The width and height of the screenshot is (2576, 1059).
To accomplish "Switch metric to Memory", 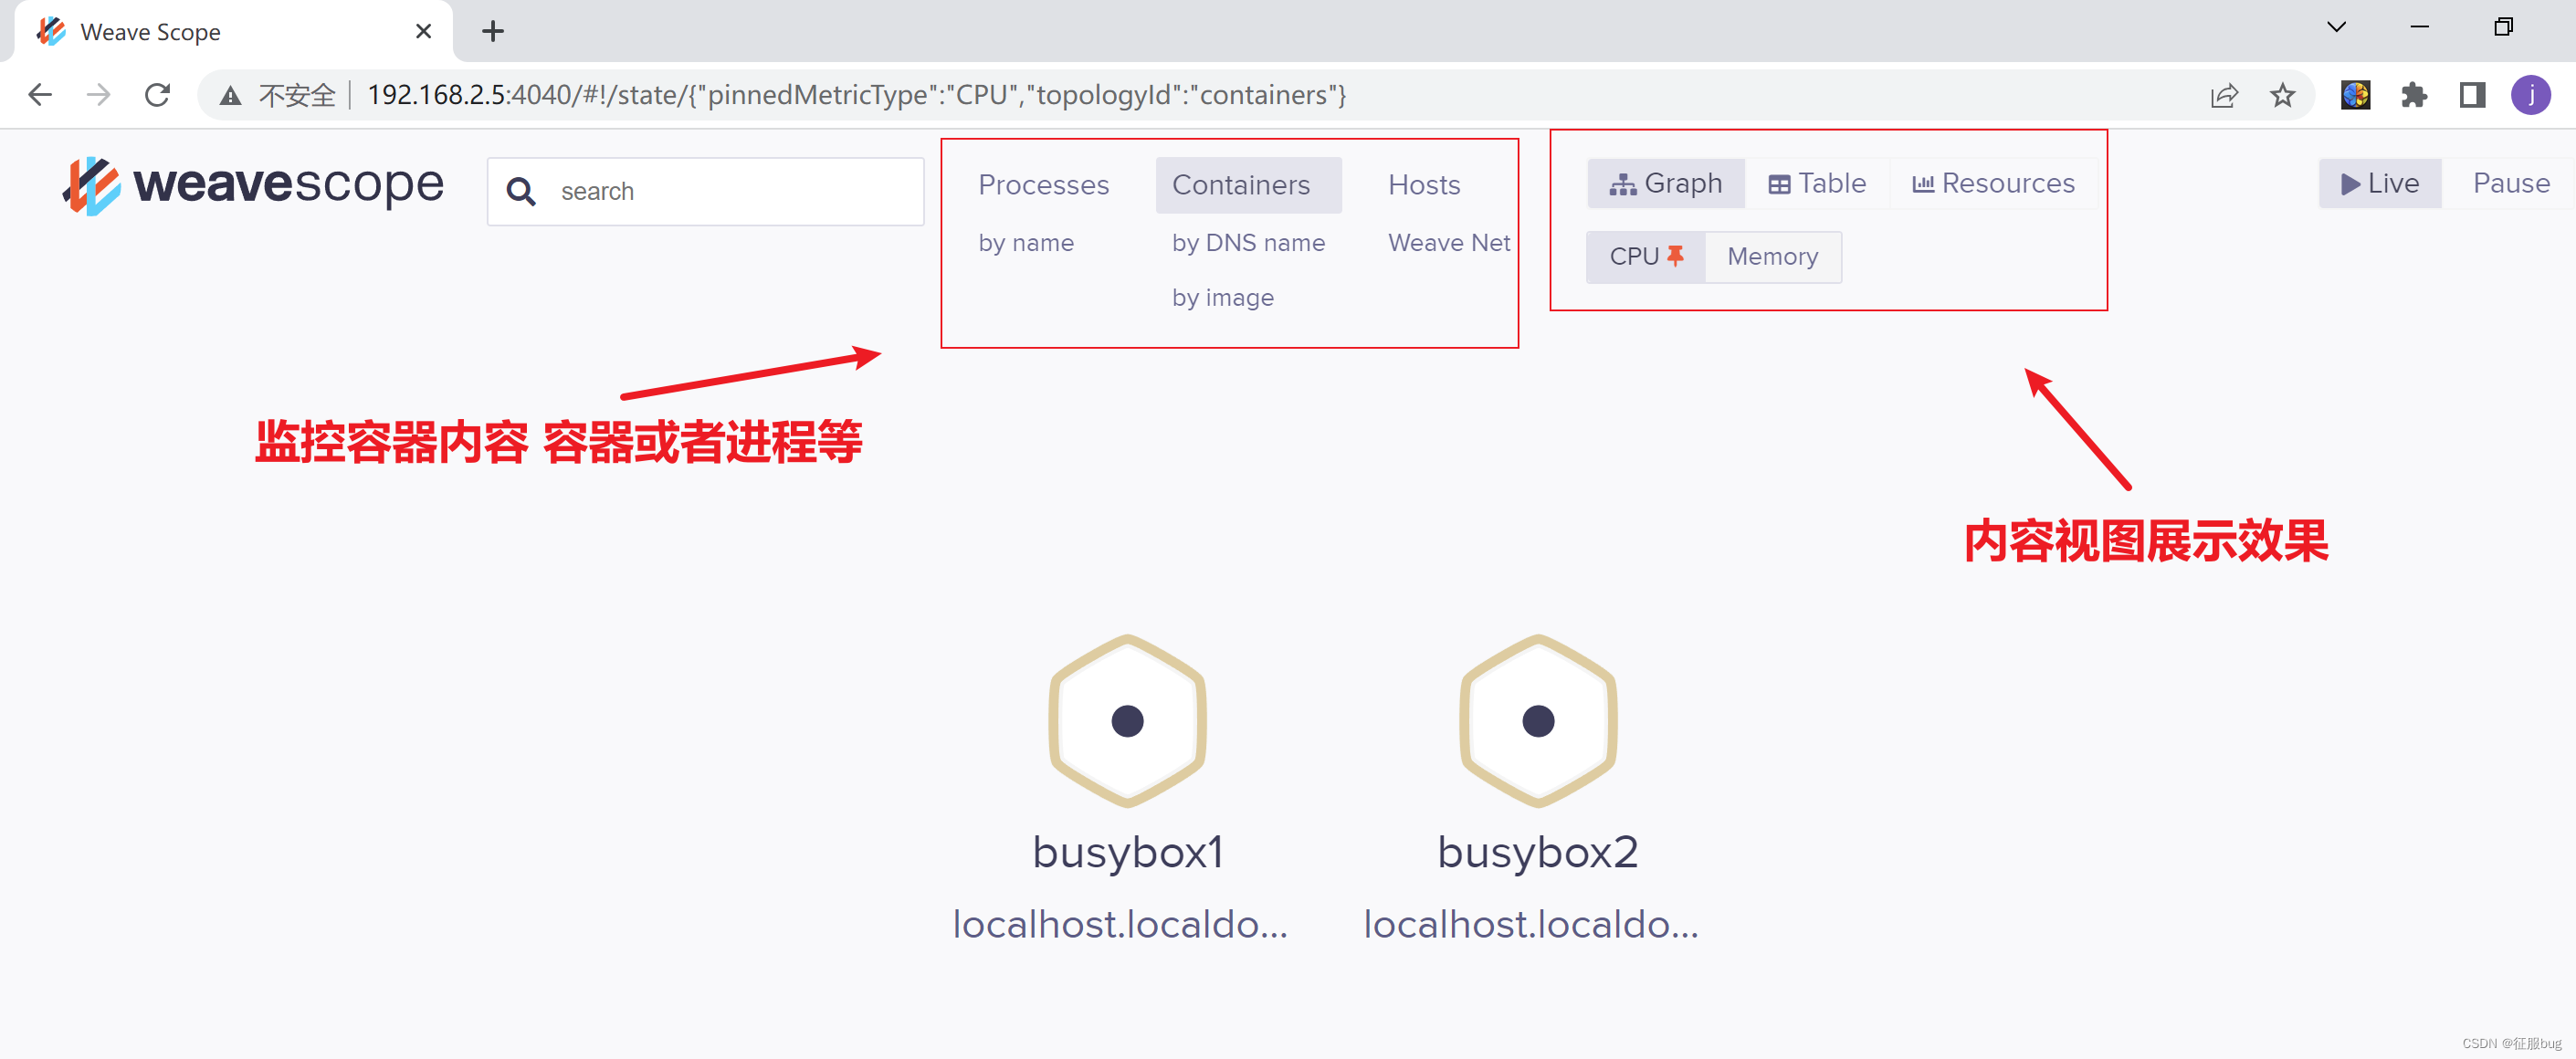I will tap(1772, 257).
